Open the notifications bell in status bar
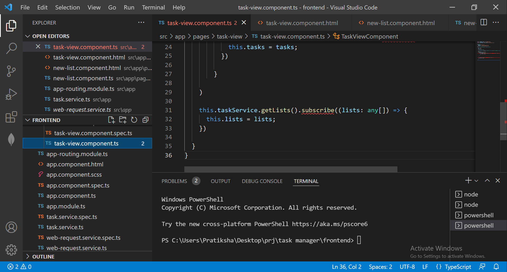The height and width of the screenshot is (272, 507). click(x=496, y=267)
